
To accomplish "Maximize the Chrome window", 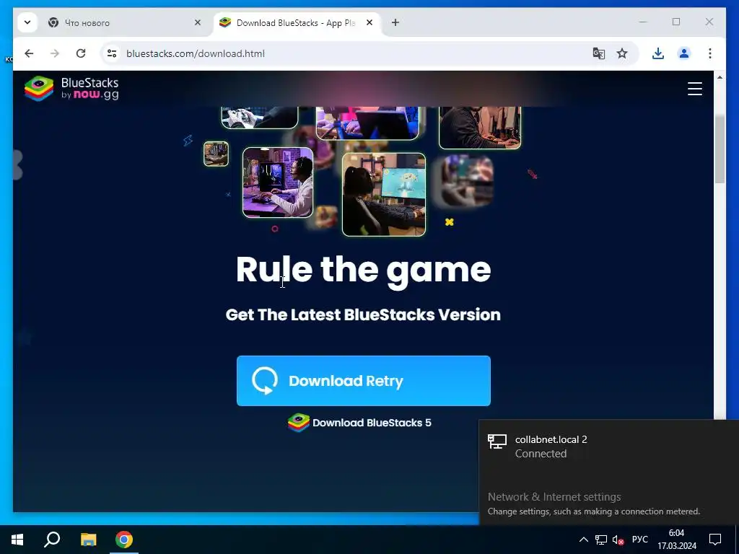I will 675,22.
